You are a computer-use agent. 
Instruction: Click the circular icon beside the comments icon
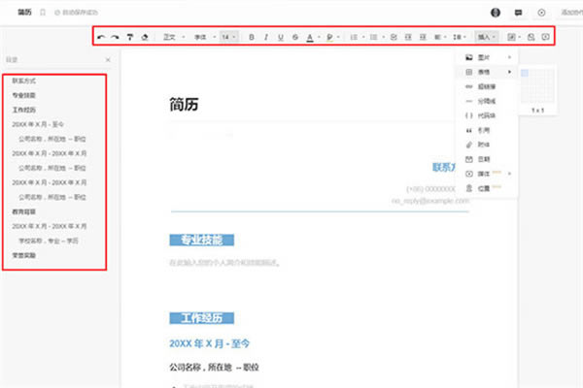point(541,13)
